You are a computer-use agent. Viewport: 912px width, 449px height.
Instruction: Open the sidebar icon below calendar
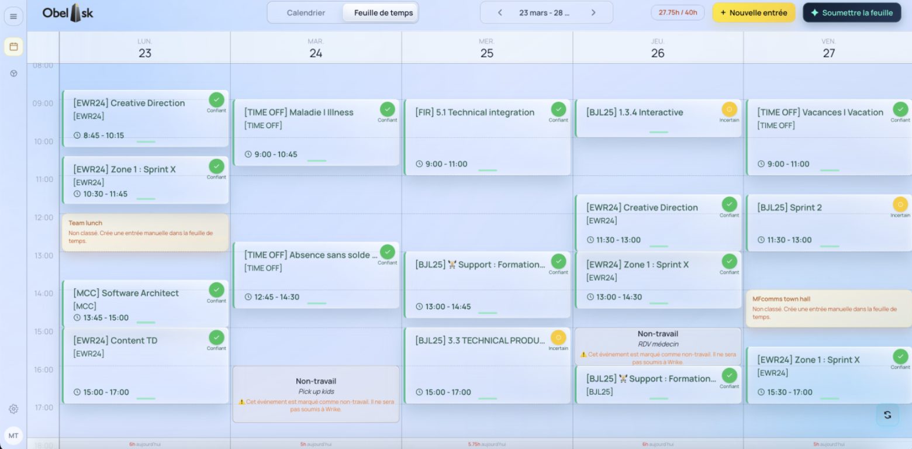coord(13,74)
